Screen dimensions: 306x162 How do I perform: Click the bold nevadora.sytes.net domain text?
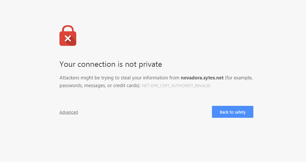pyautogui.click(x=202, y=78)
